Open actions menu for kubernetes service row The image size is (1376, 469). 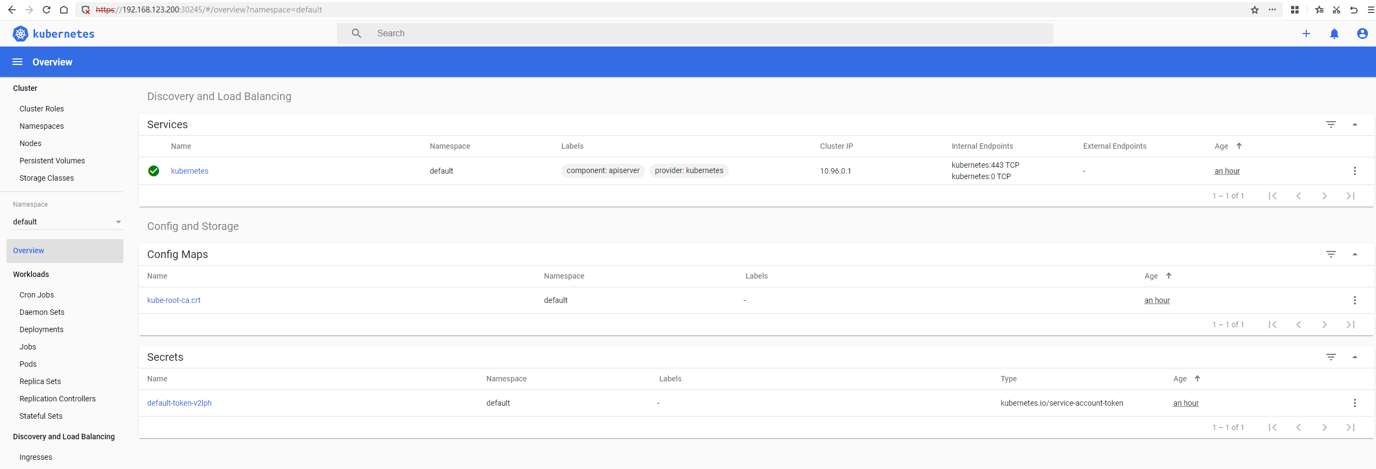click(x=1354, y=171)
